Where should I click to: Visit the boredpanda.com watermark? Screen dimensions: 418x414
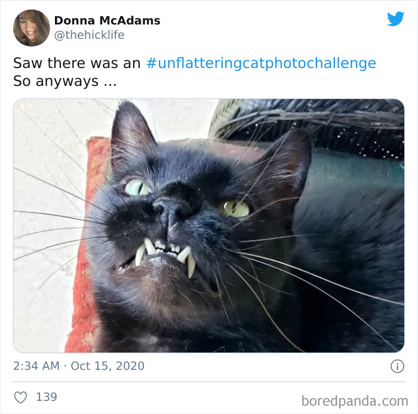coord(355,401)
